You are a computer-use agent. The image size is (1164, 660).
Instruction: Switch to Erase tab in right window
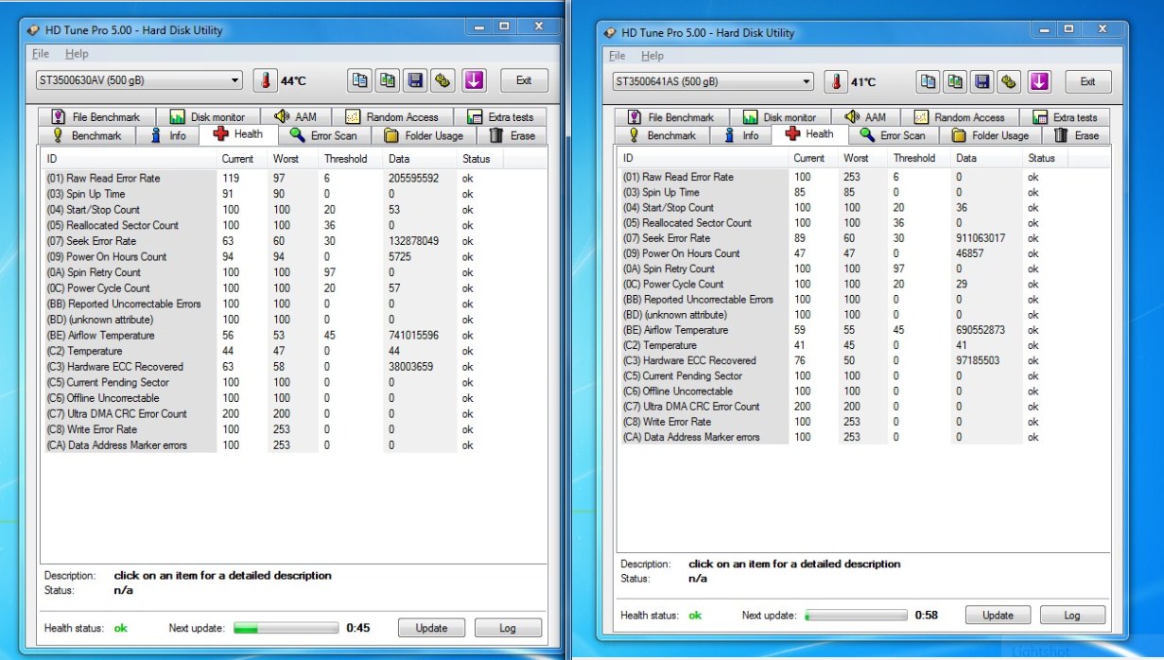(x=1077, y=135)
